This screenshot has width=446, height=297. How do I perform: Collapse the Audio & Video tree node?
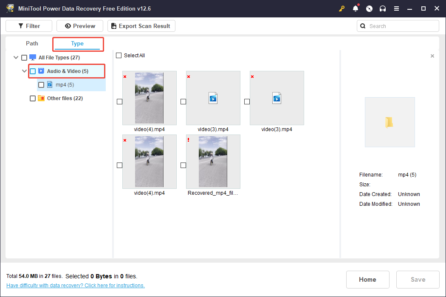pos(24,71)
